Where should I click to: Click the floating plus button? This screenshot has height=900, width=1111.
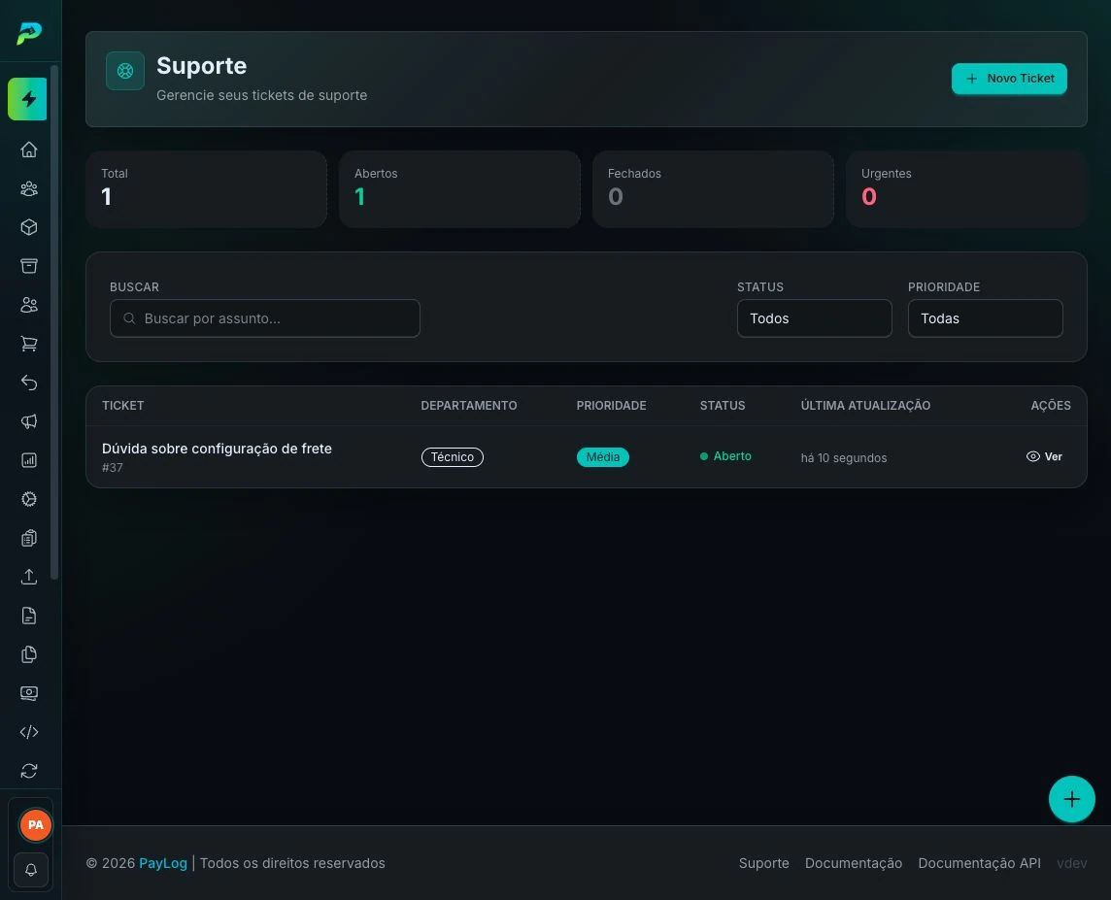pos(1071,799)
